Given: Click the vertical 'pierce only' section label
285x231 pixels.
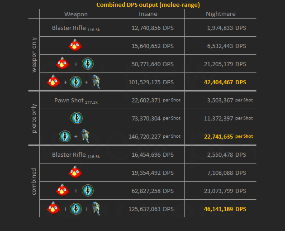Looking at the screenshot, I should (x=34, y=118).
